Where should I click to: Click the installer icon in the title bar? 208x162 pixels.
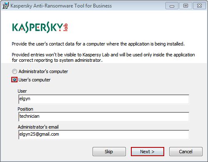[x=5, y=6]
